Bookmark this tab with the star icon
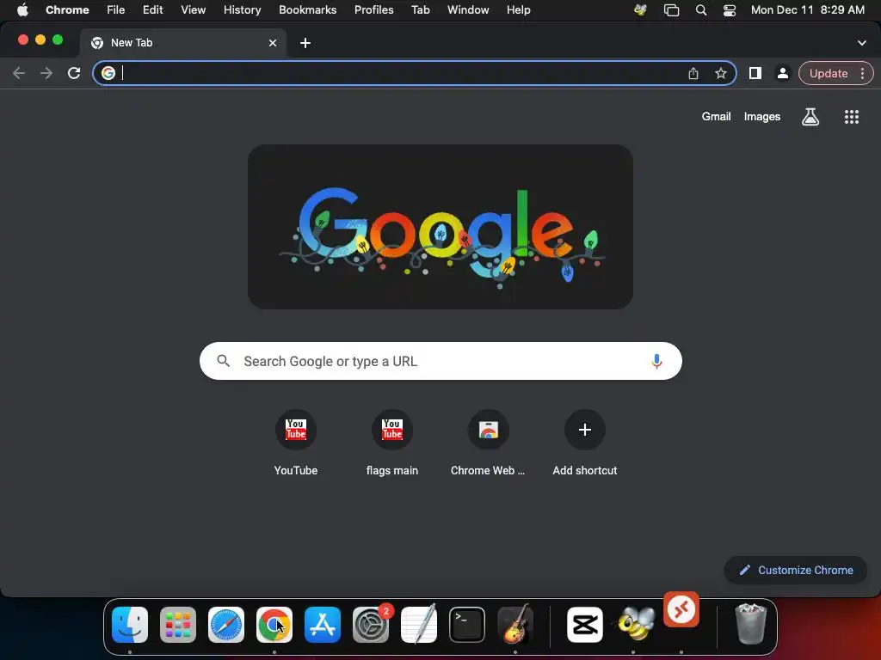 tap(721, 73)
